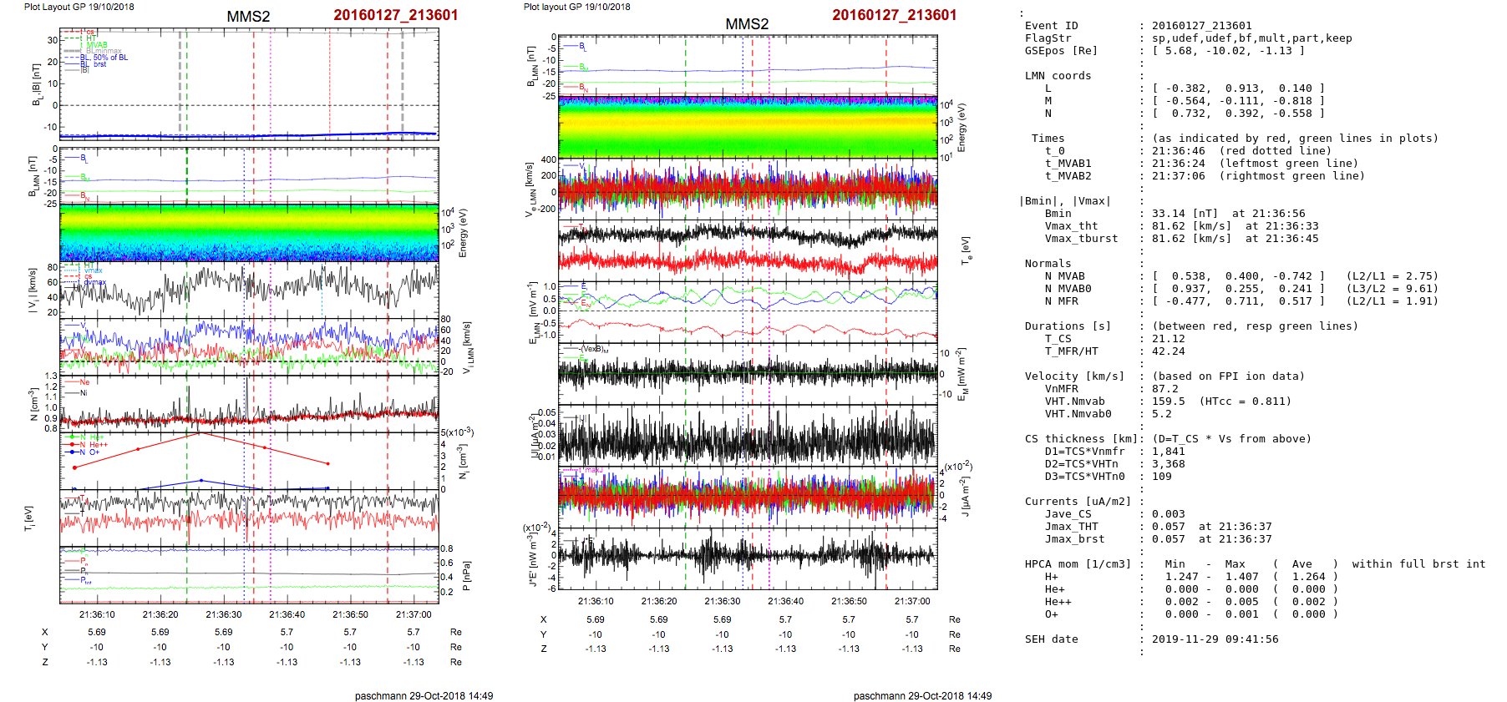Click the 21:37:00 time tick on the right plot

click(x=912, y=601)
